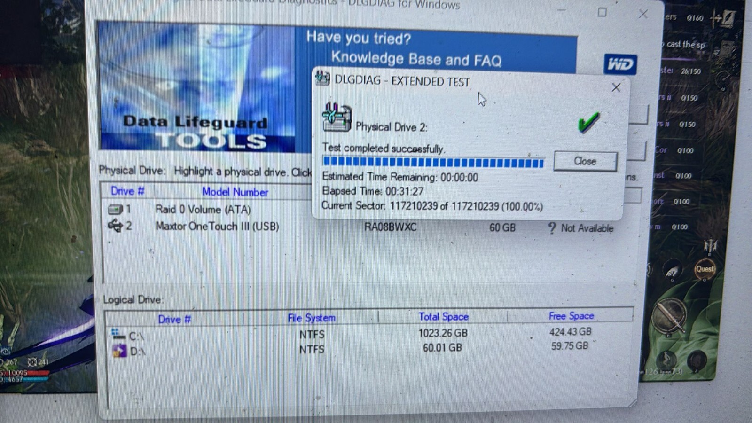The height and width of the screenshot is (423, 752).
Task: Click the File System column header
Action: 312,318
